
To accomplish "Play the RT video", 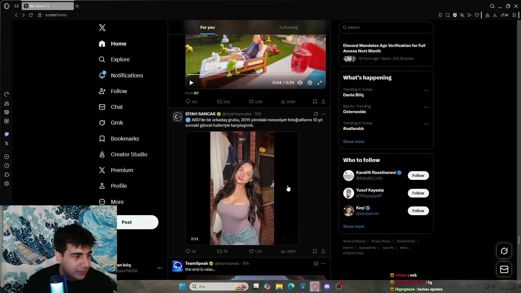I will point(191,83).
